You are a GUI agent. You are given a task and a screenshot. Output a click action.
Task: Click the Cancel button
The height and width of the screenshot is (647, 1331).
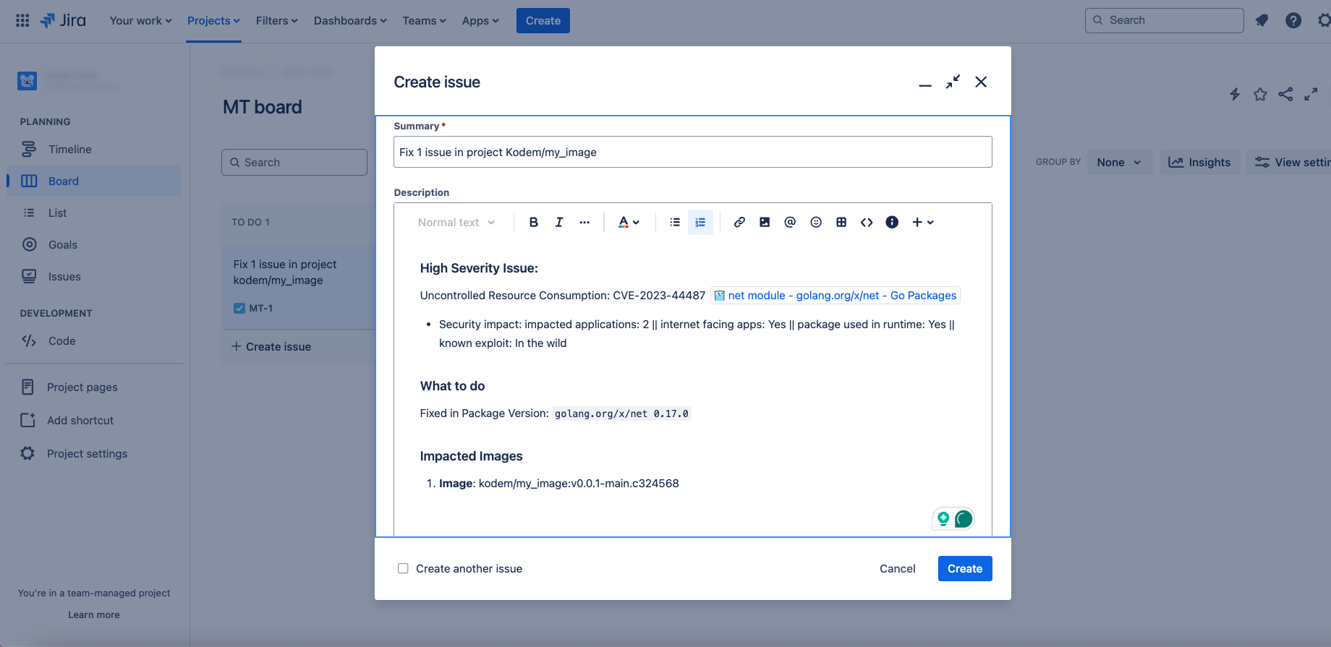point(897,568)
